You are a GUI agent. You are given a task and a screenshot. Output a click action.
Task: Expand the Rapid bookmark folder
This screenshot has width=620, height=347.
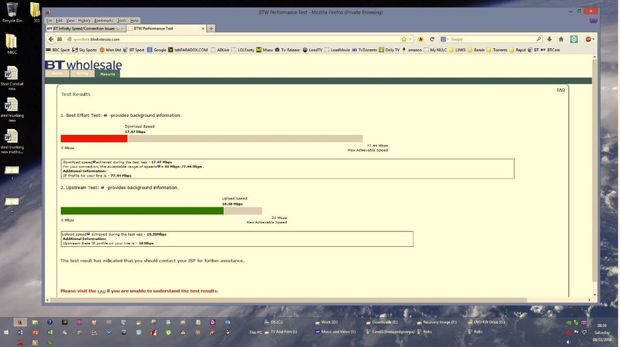point(517,50)
